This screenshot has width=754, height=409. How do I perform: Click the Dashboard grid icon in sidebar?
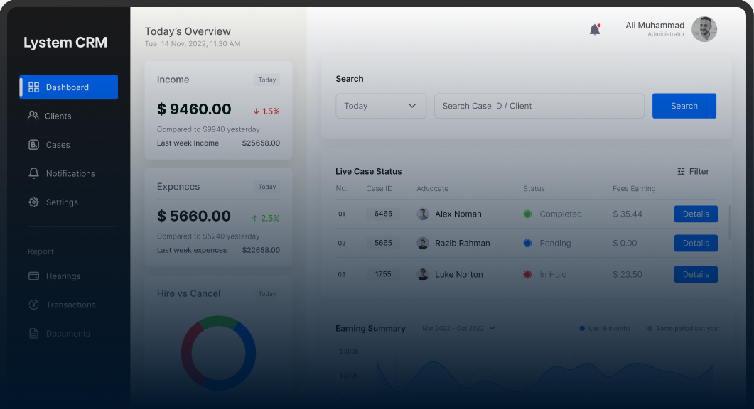(33, 87)
